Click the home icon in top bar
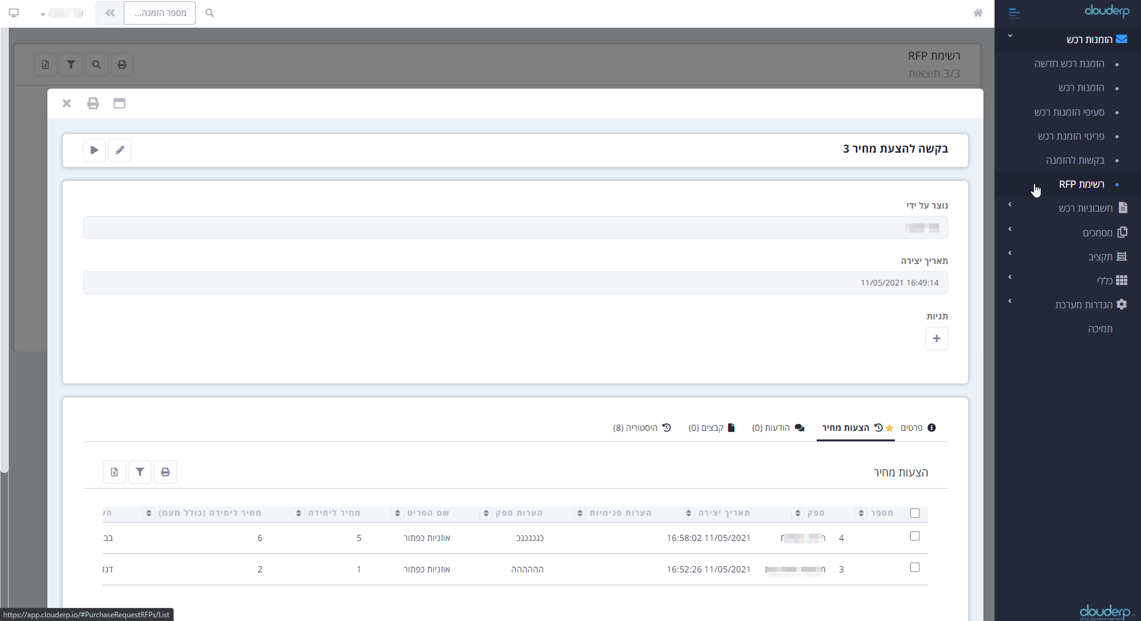This screenshot has height=621, width=1141. coord(978,13)
